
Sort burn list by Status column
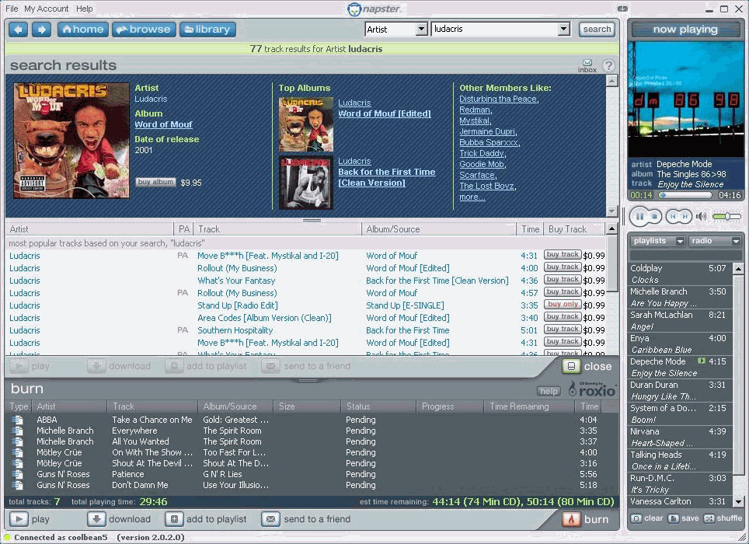pos(378,406)
